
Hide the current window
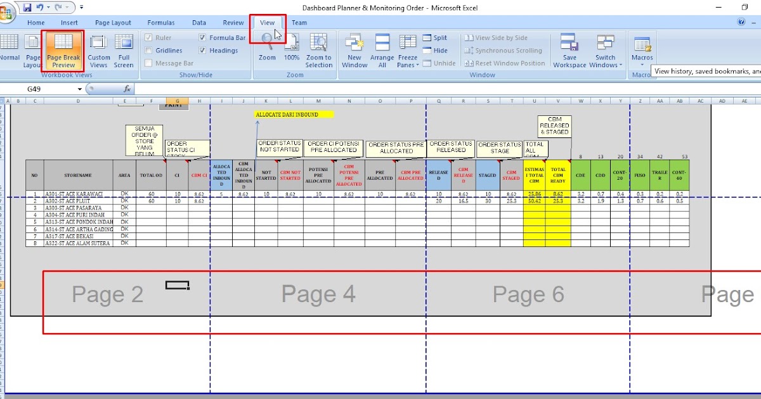tap(434, 51)
